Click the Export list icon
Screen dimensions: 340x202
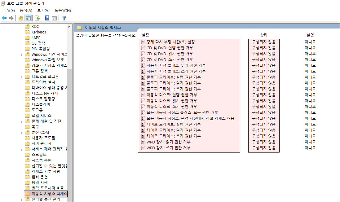tap(37, 18)
